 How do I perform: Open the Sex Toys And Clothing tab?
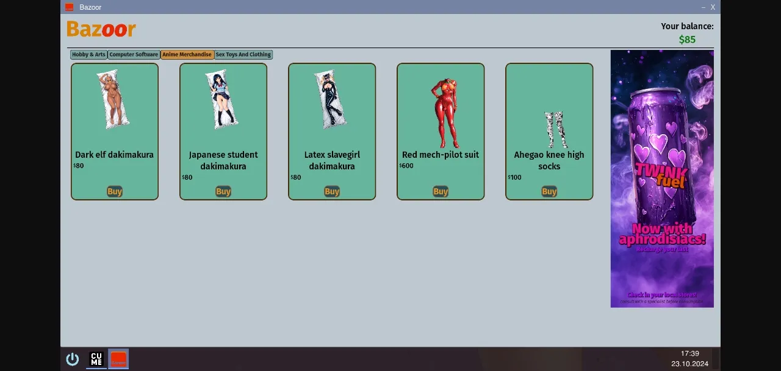tap(243, 55)
